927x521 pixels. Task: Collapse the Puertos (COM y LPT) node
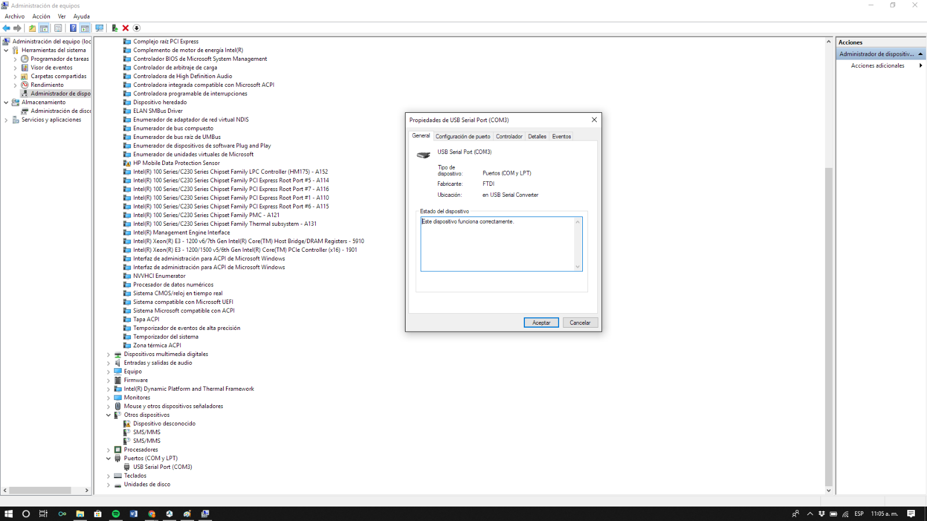coord(108,458)
